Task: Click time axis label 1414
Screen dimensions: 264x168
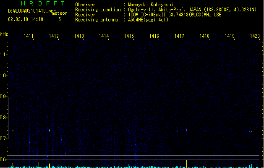Action: click(x=104, y=36)
